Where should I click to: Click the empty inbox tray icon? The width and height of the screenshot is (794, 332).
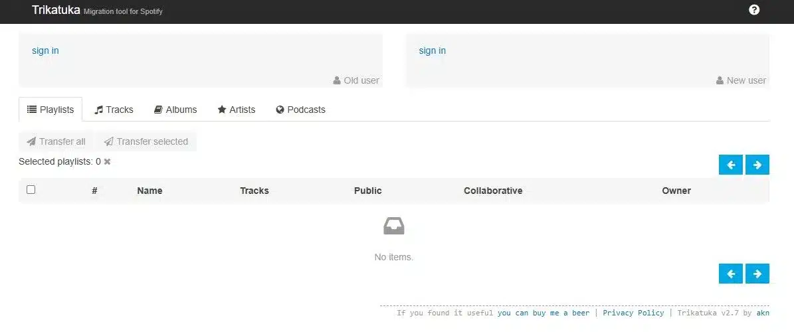(x=394, y=226)
